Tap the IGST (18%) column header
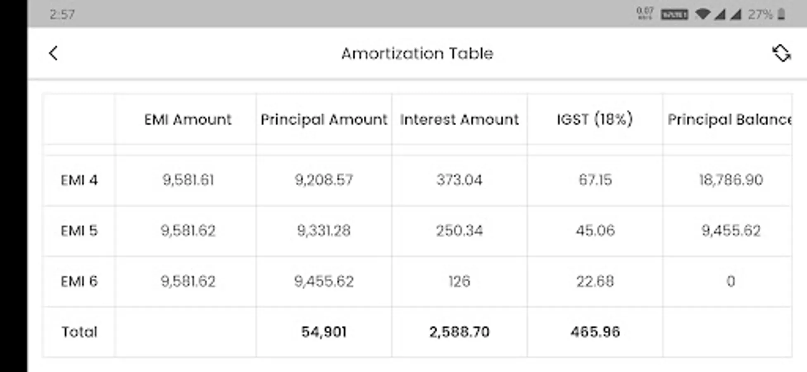 point(595,119)
